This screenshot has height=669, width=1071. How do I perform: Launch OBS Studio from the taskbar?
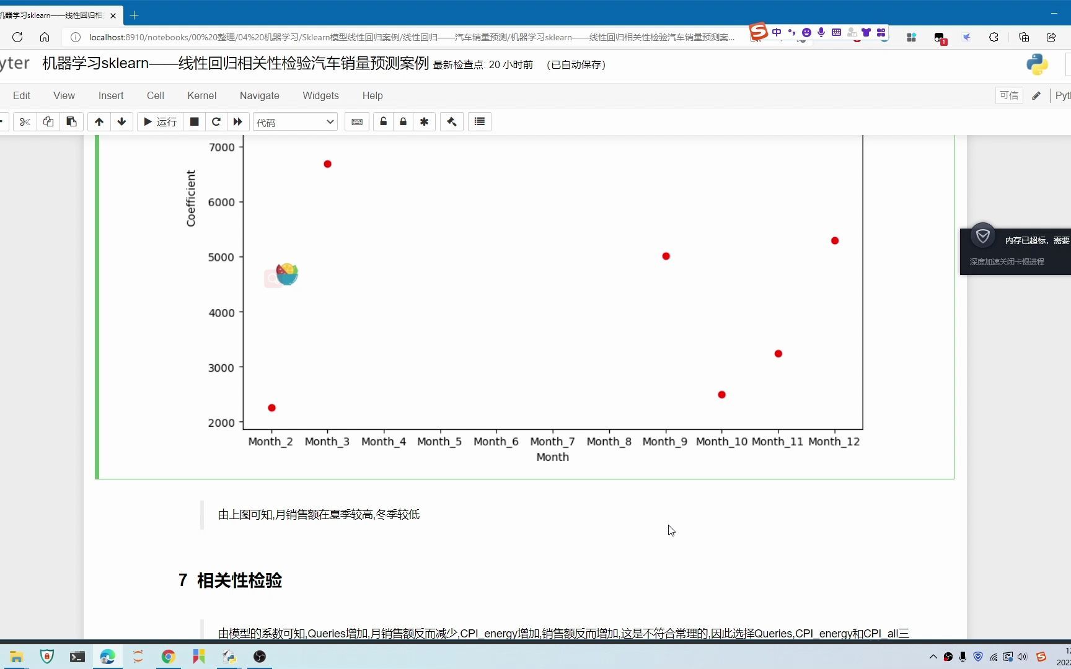point(259,657)
